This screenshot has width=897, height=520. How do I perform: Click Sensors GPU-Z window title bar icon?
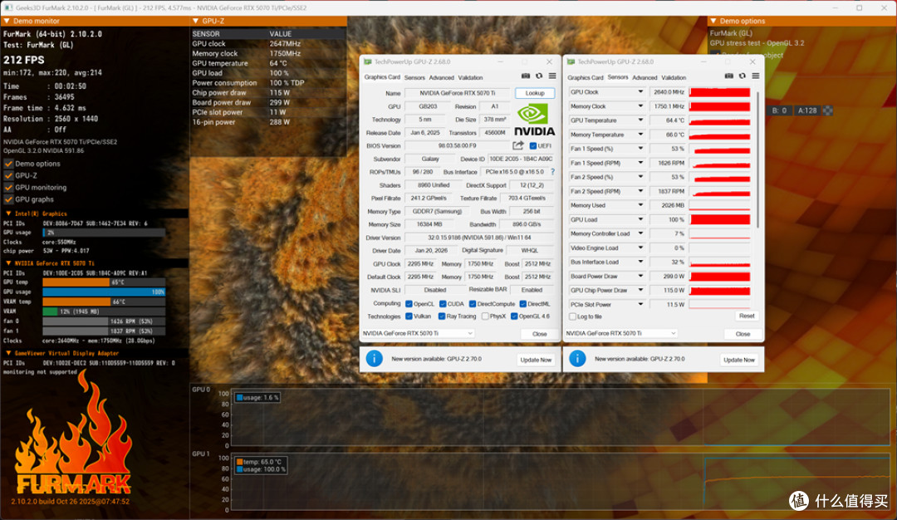571,61
